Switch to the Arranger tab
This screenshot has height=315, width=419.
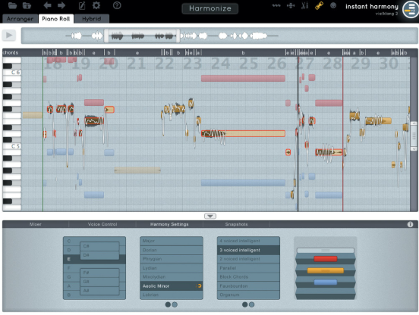(x=20, y=19)
